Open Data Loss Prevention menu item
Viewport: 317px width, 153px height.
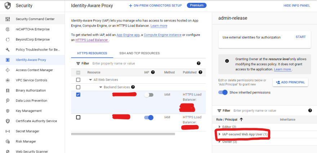point(32,101)
